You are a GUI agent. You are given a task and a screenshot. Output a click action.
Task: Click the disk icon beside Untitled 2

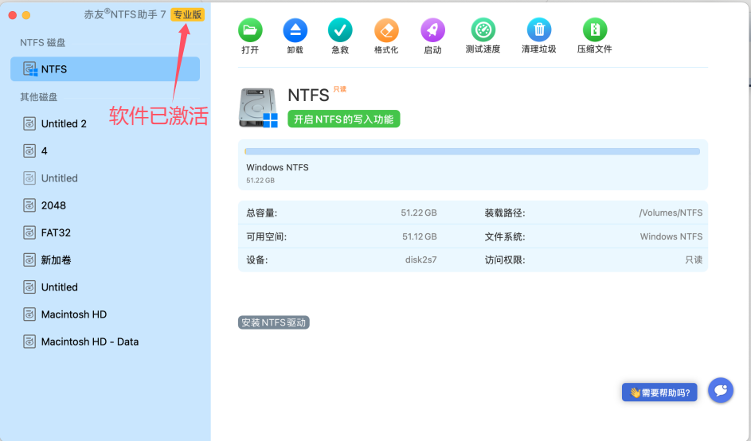pyautogui.click(x=29, y=123)
